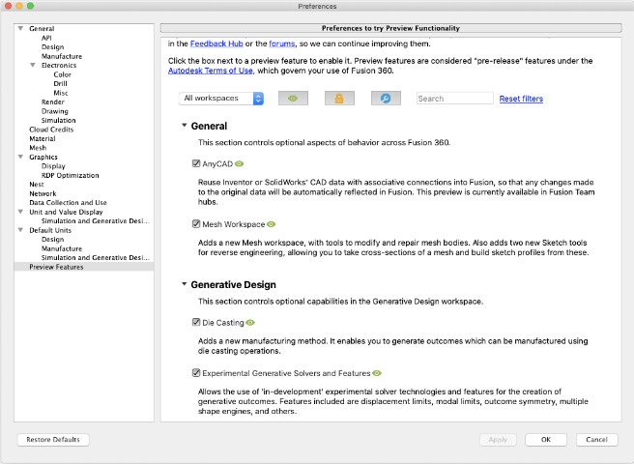Click the eye icon next to Mesh Workspace

click(x=272, y=224)
